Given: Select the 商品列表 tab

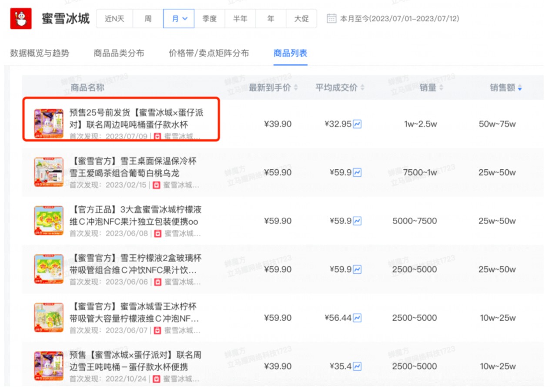Looking at the screenshot, I should pyautogui.click(x=291, y=54).
